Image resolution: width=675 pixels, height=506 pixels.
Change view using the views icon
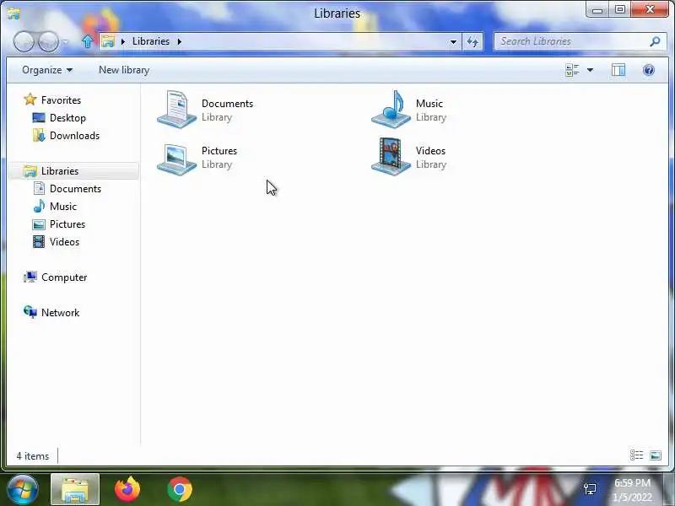click(572, 70)
